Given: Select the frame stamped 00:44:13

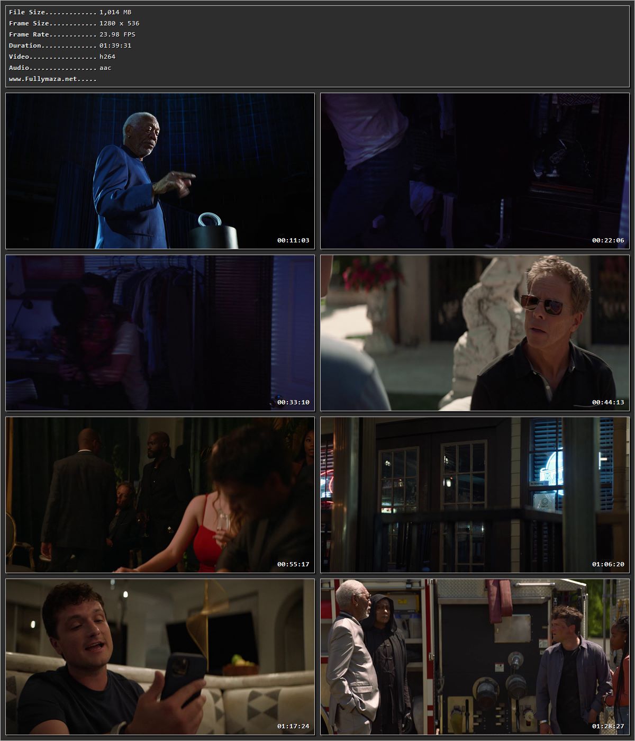Looking at the screenshot, I should [475, 333].
